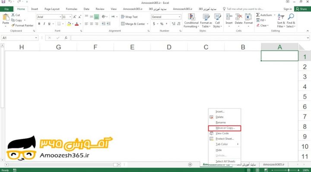Open Cell Styles gallery
This screenshot has height=172, width=311.
click(217, 21)
